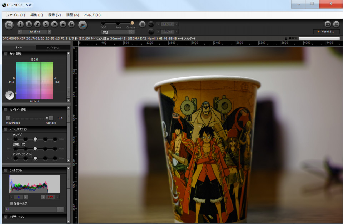Viewport: 343px width, 224px height.
Task: Set 輝度ノイズ to the More end dot
Action: pos(55,149)
